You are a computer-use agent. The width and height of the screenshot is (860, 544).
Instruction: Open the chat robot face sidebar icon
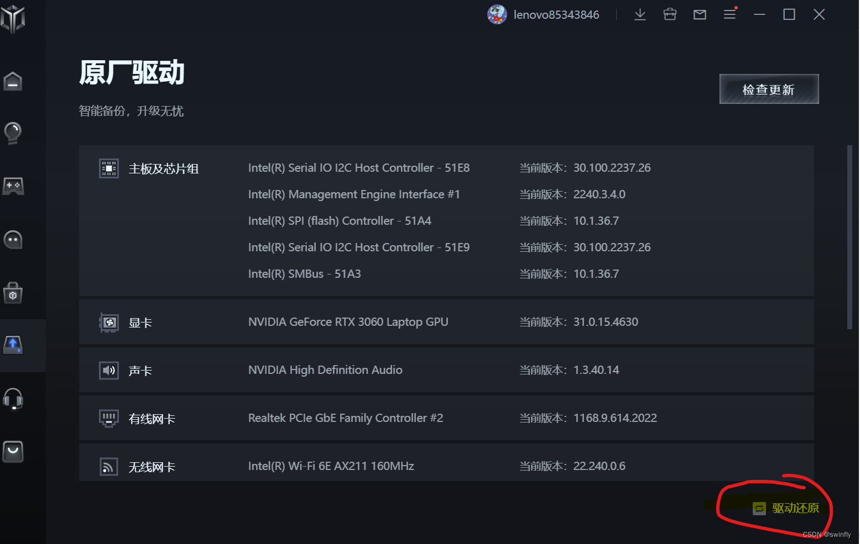(13, 240)
